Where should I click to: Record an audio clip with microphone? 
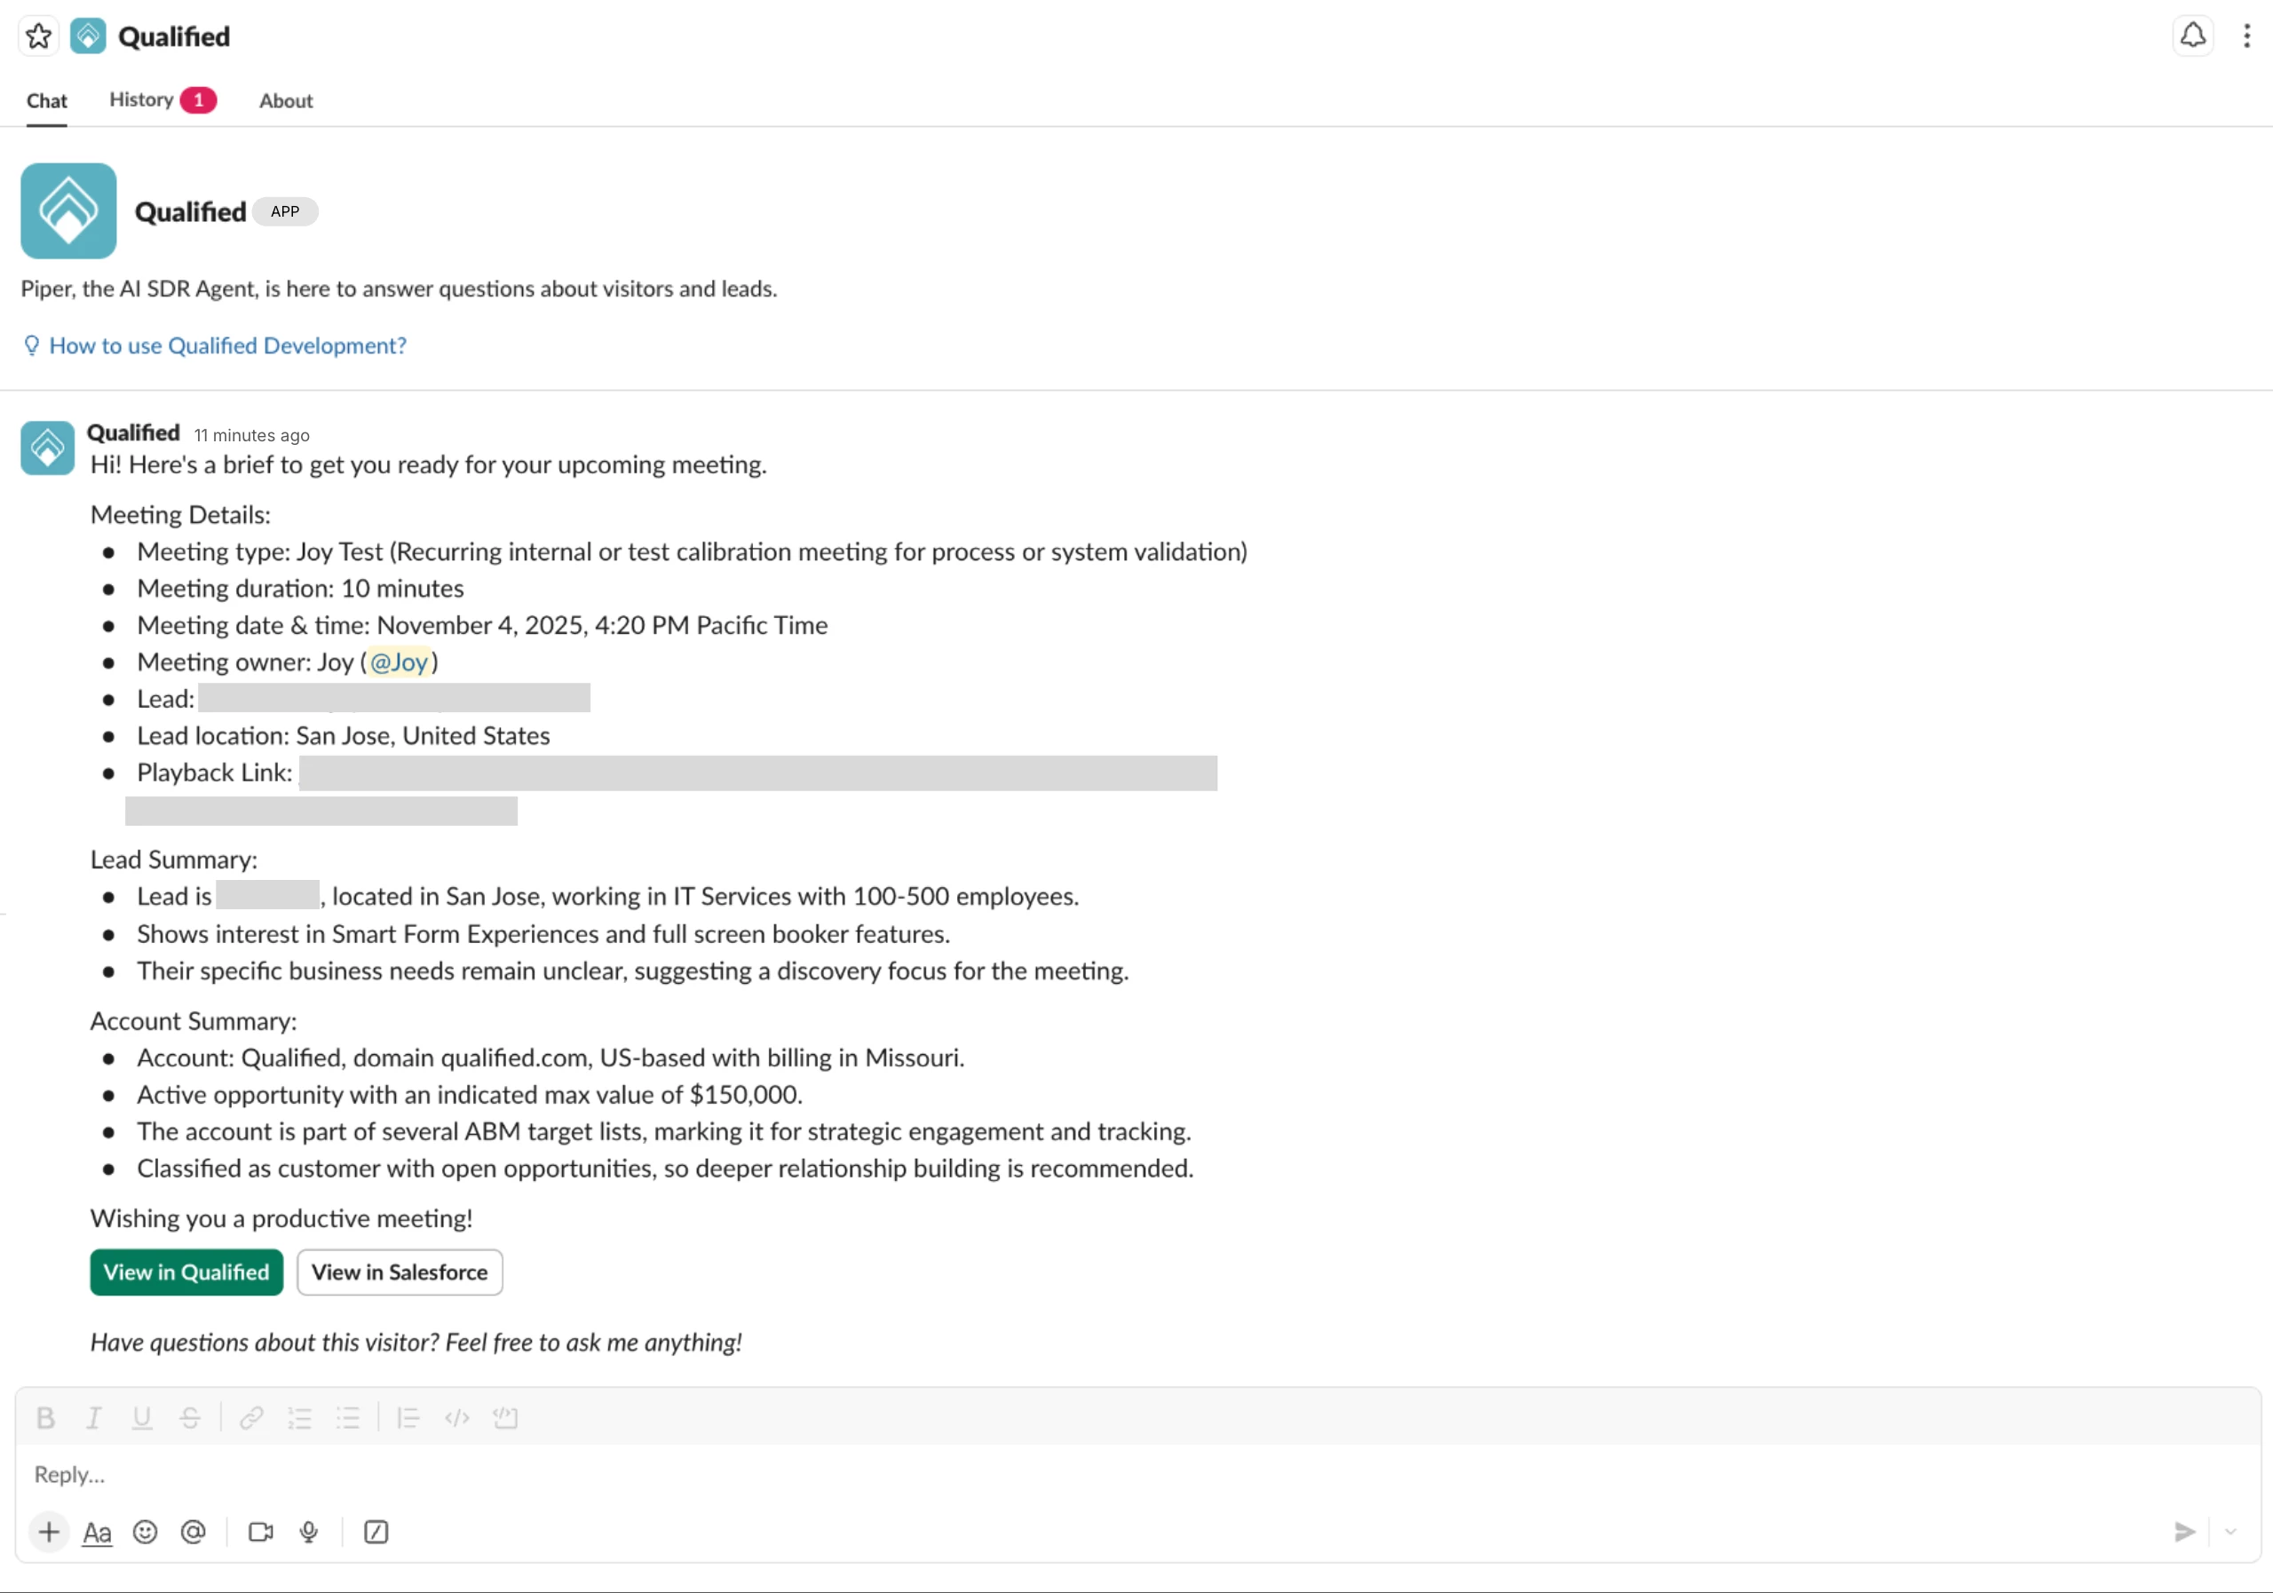click(309, 1533)
